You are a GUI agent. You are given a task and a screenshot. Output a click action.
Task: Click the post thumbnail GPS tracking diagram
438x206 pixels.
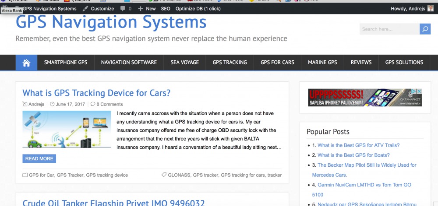coord(67,130)
